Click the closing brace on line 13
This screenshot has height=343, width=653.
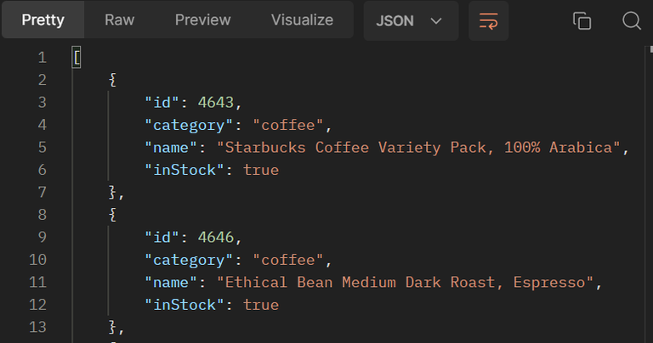click(112, 327)
